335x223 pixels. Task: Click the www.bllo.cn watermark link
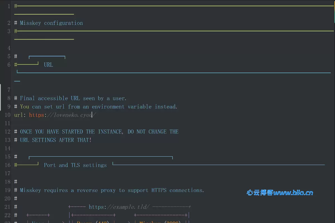[293, 193]
